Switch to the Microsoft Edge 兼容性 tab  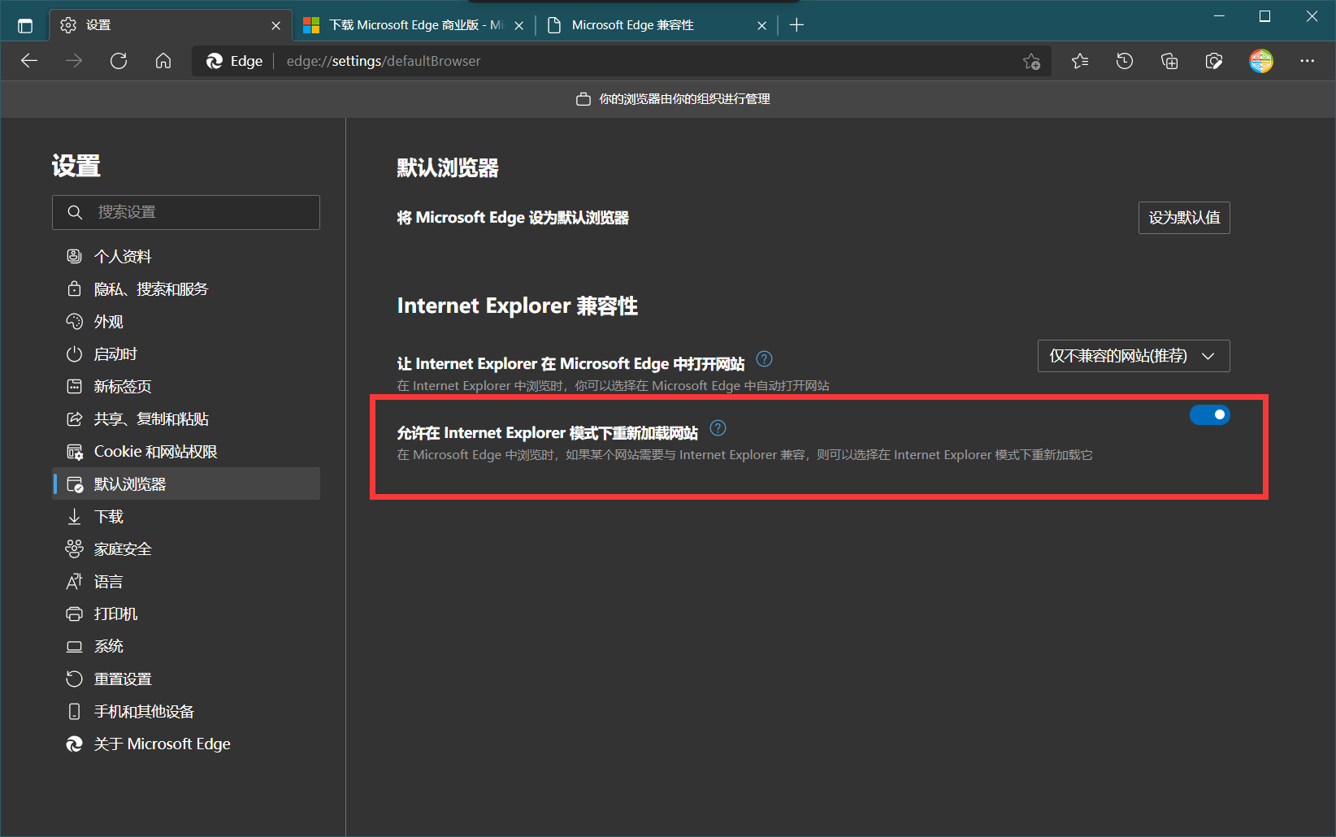point(657,25)
